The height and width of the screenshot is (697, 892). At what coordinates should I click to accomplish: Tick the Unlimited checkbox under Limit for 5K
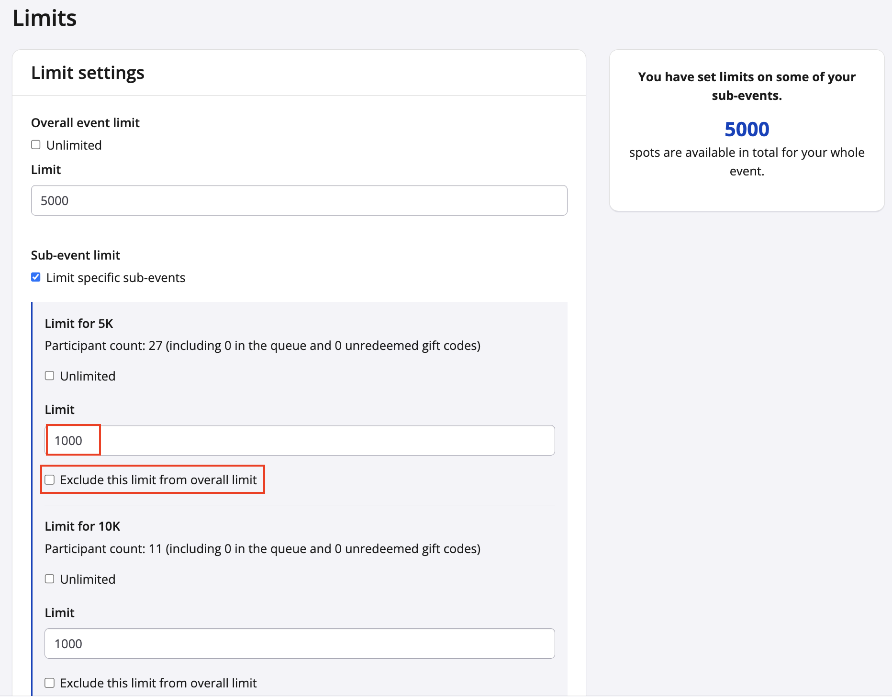pos(50,376)
